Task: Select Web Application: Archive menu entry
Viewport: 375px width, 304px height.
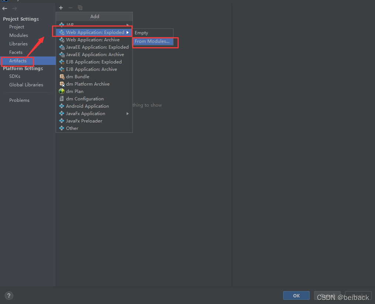Action: pos(94,40)
